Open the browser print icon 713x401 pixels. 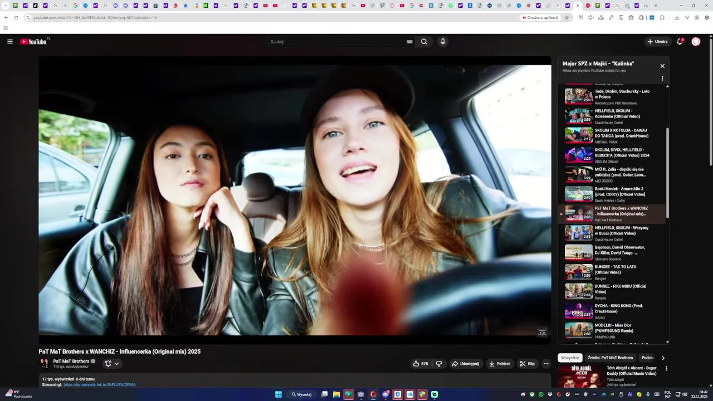click(641, 17)
